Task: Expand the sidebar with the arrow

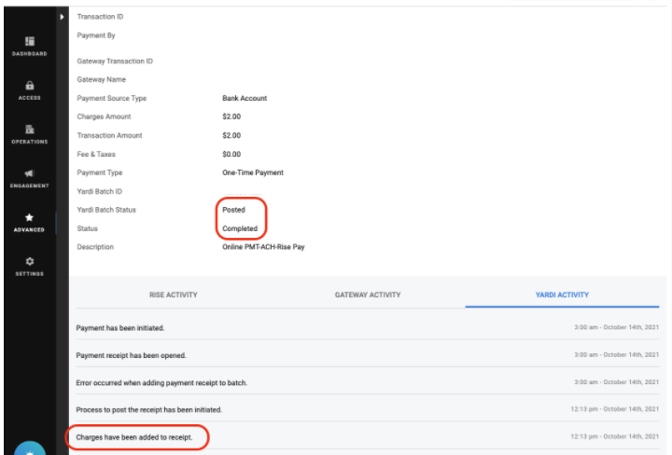Action: point(62,17)
